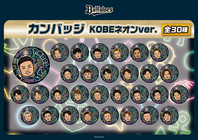The image size is (198, 140).
Task: Select the NISHIKAWA number 7 badge
Action: point(159,53)
